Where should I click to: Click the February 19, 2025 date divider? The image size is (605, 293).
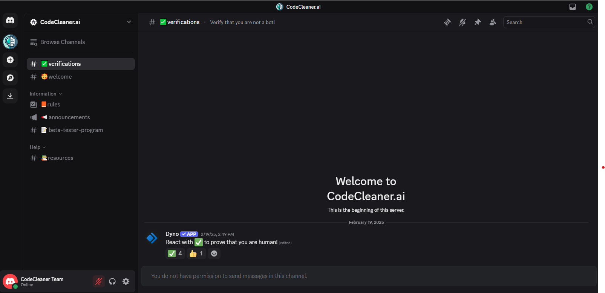pyautogui.click(x=366, y=222)
